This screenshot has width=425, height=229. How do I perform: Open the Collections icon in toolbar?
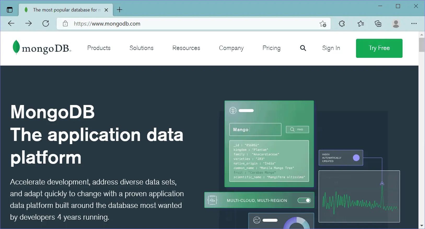point(378,24)
